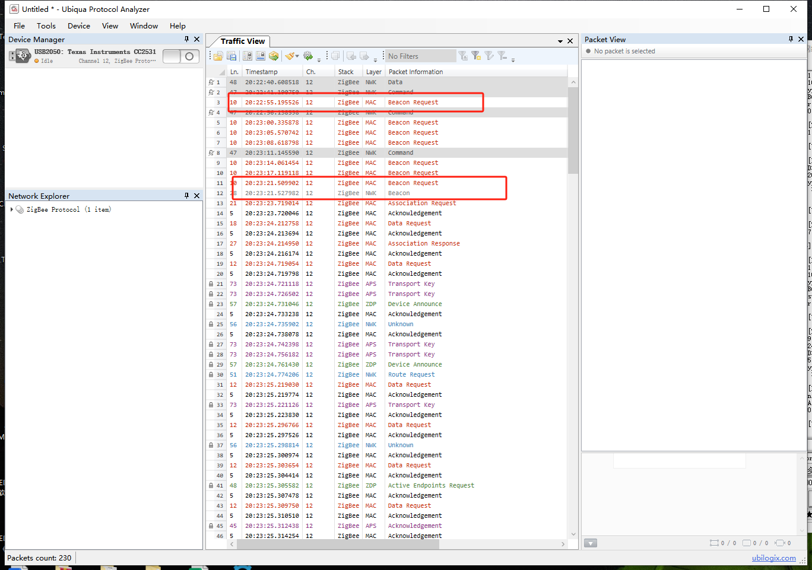Click the lock icon on line 21
Image resolution: width=812 pixels, height=570 pixels.
211,284
